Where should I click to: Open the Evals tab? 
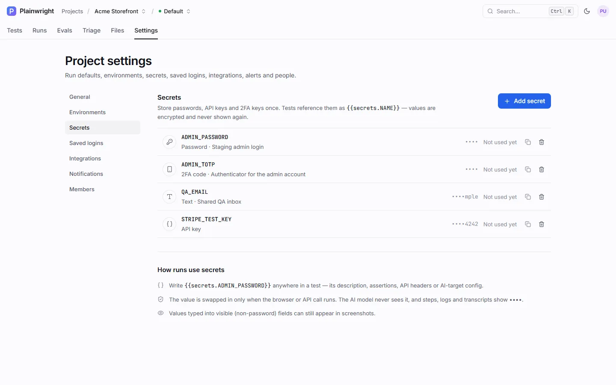coord(65,30)
